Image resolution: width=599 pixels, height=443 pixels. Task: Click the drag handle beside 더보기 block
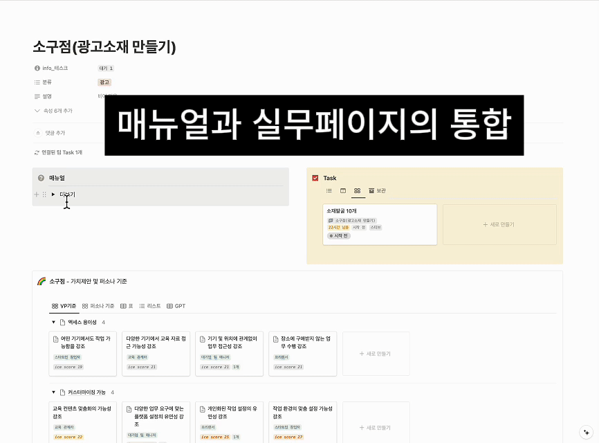pyautogui.click(x=44, y=195)
